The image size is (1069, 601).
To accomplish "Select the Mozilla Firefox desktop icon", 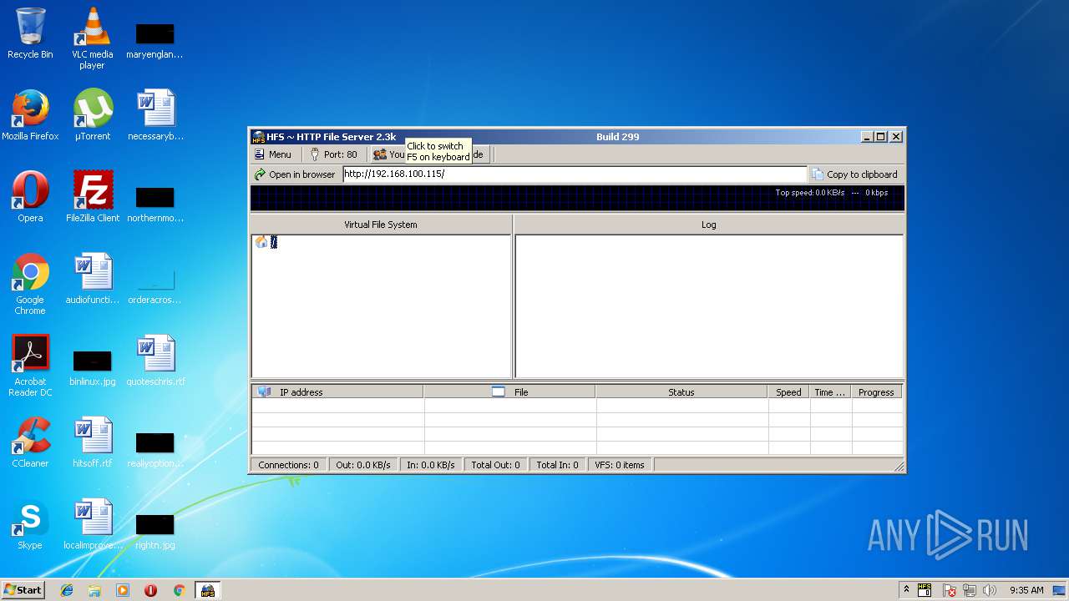I will click(30, 115).
